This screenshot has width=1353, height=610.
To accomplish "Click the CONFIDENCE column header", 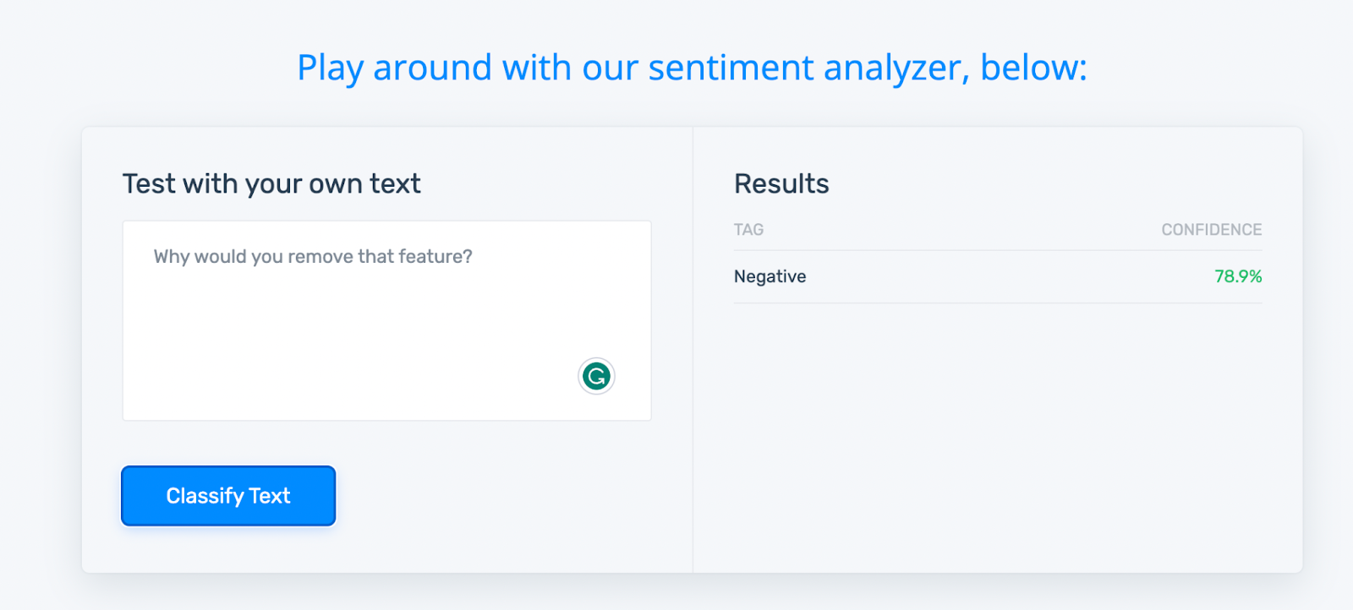I will pos(1211,230).
